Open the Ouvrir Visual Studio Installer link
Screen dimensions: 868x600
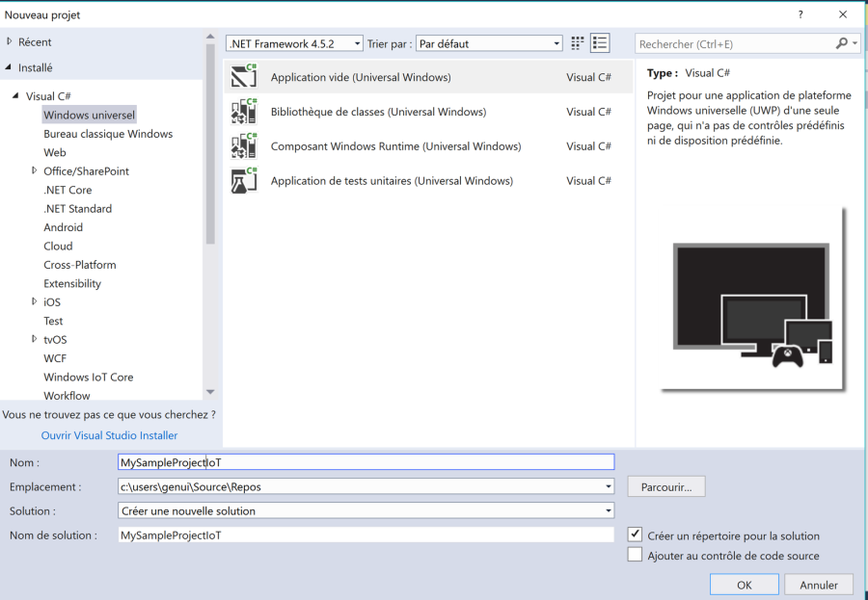tap(110, 435)
